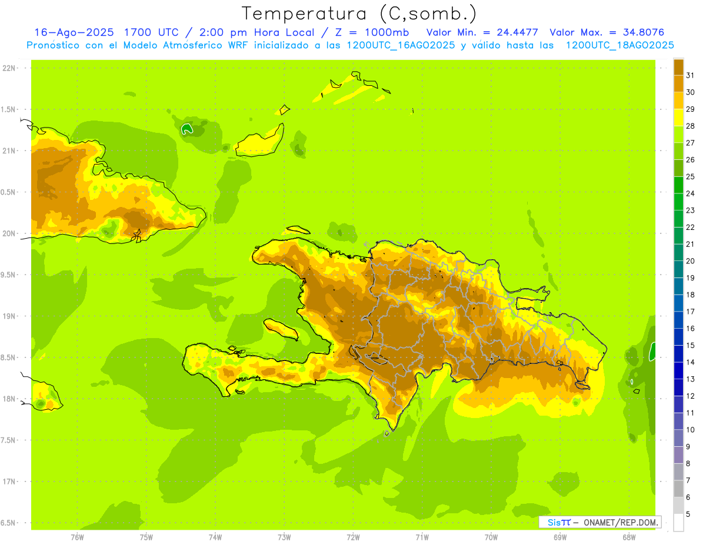
Task: Click the legend value "5"
Action: [x=688, y=514]
